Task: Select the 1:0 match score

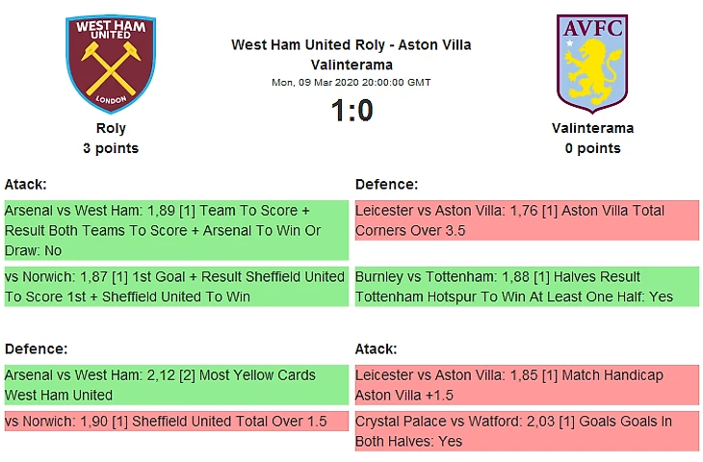Action: pyautogui.click(x=351, y=112)
